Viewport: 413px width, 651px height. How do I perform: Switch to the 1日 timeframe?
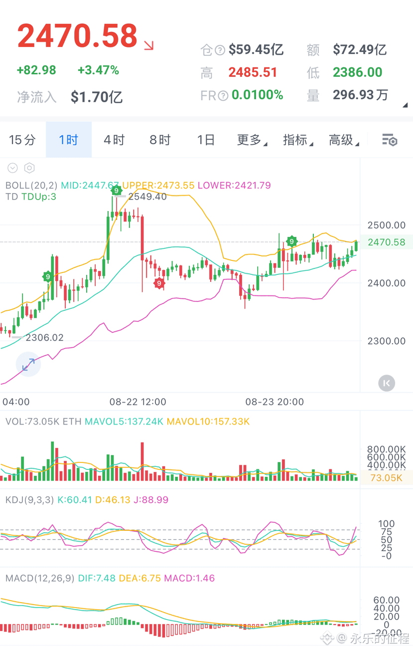click(206, 140)
